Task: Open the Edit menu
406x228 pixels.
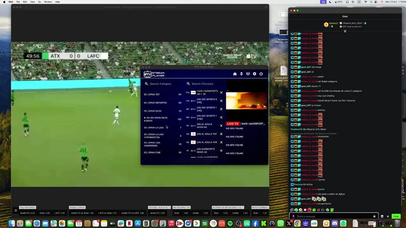Action: [25, 2]
